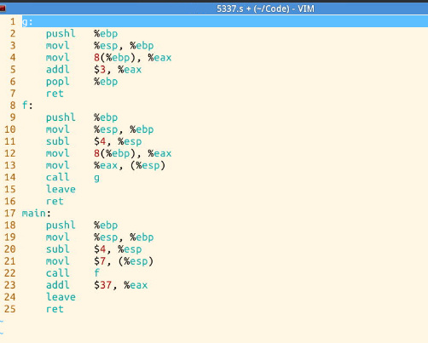This screenshot has height=343, width=428.
Task: Click '$3, %eax' on line 5
Action: click(x=118, y=70)
